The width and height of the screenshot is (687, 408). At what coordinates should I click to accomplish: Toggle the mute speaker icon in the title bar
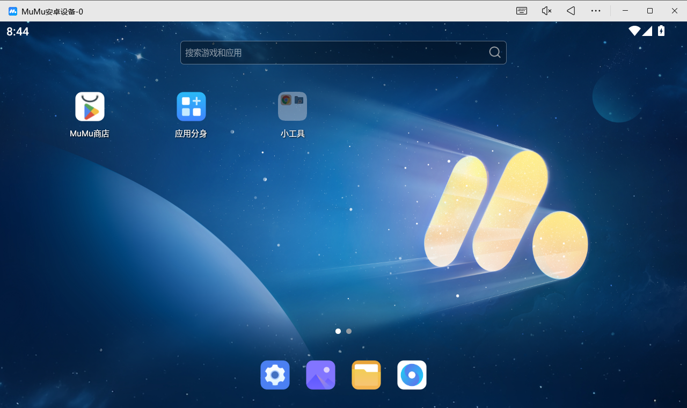(x=546, y=11)
